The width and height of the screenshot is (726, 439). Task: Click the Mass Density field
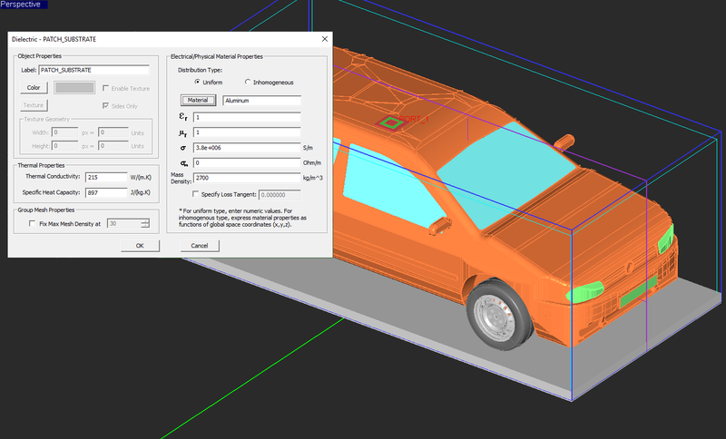[x=245, y=178]
